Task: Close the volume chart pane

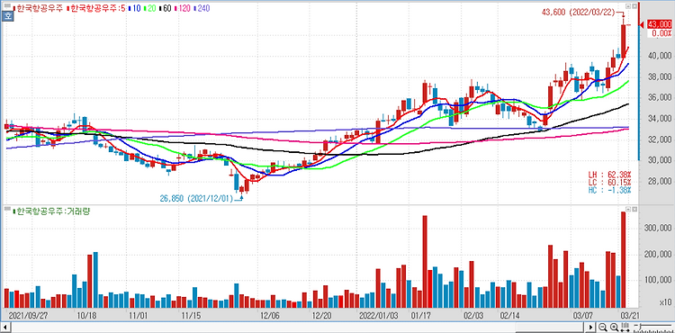Action: (634, 209)
